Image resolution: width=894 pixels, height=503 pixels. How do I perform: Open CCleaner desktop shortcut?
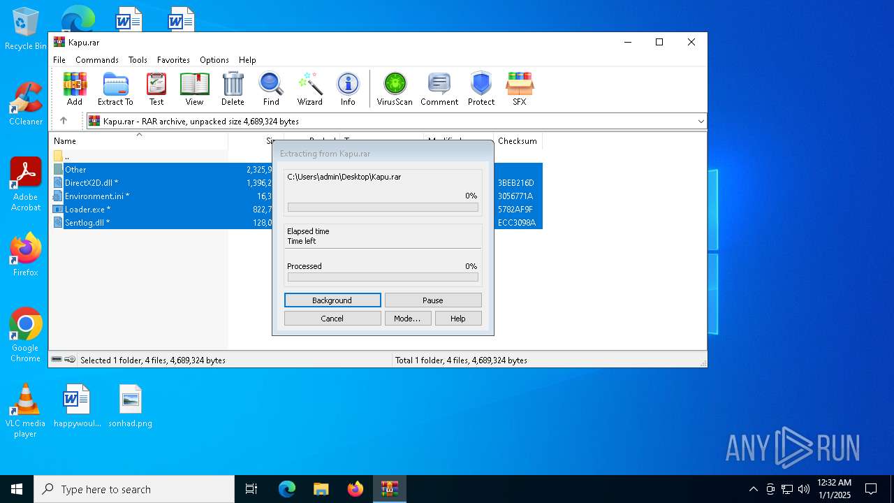[x=26, y=105]
